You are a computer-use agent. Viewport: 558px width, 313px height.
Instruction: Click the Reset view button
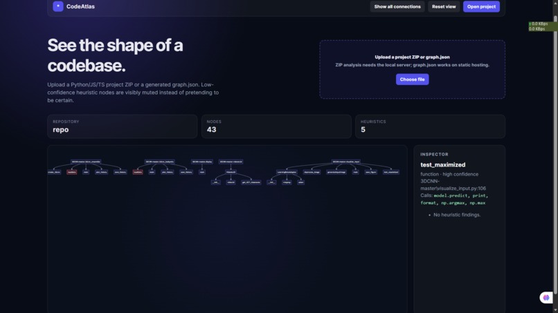pos(444,6)
